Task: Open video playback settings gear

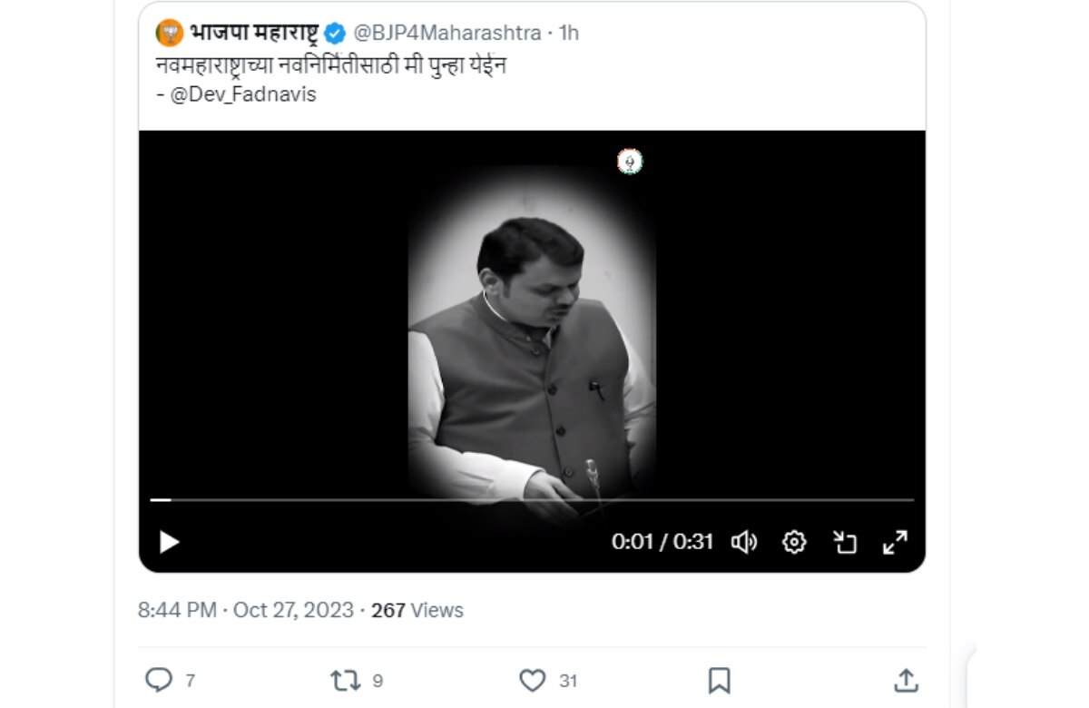Action: point(795,542)
